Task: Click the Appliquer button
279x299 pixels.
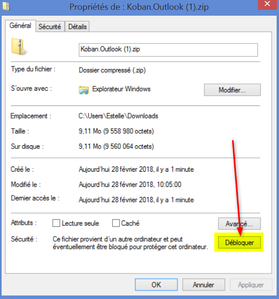Action: pos(251,285)
